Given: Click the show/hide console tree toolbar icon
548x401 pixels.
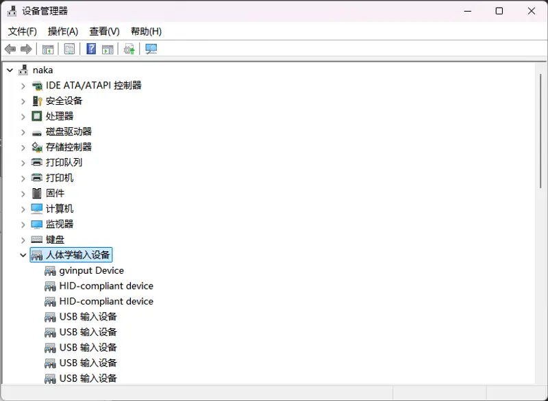Looking at the screenshot, I should (x=47, y=49).
